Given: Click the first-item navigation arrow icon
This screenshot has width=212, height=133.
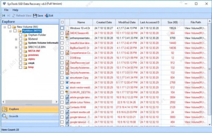Looking at the screenshot, I should point(4,15).
